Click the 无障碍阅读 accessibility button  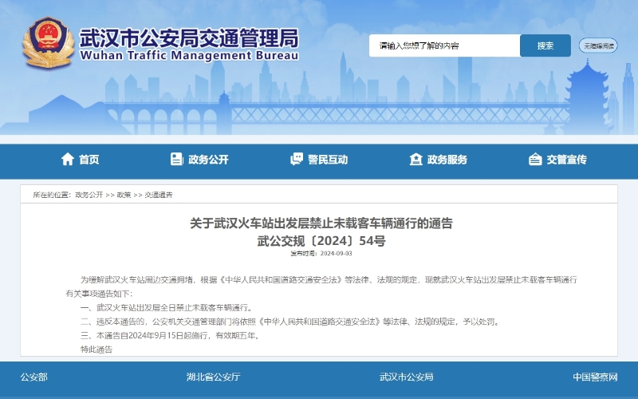coord(598,45)
